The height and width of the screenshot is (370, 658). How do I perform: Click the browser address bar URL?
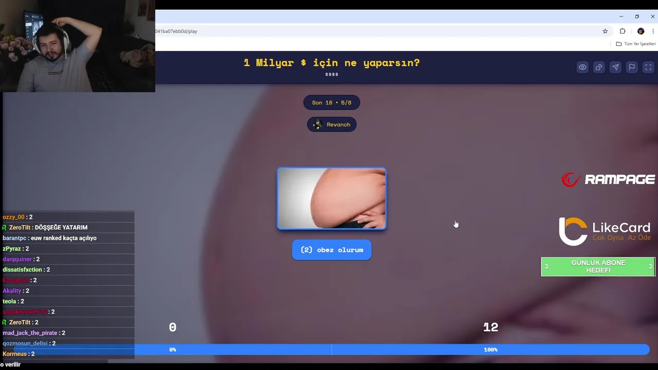[x=176, y=31]
